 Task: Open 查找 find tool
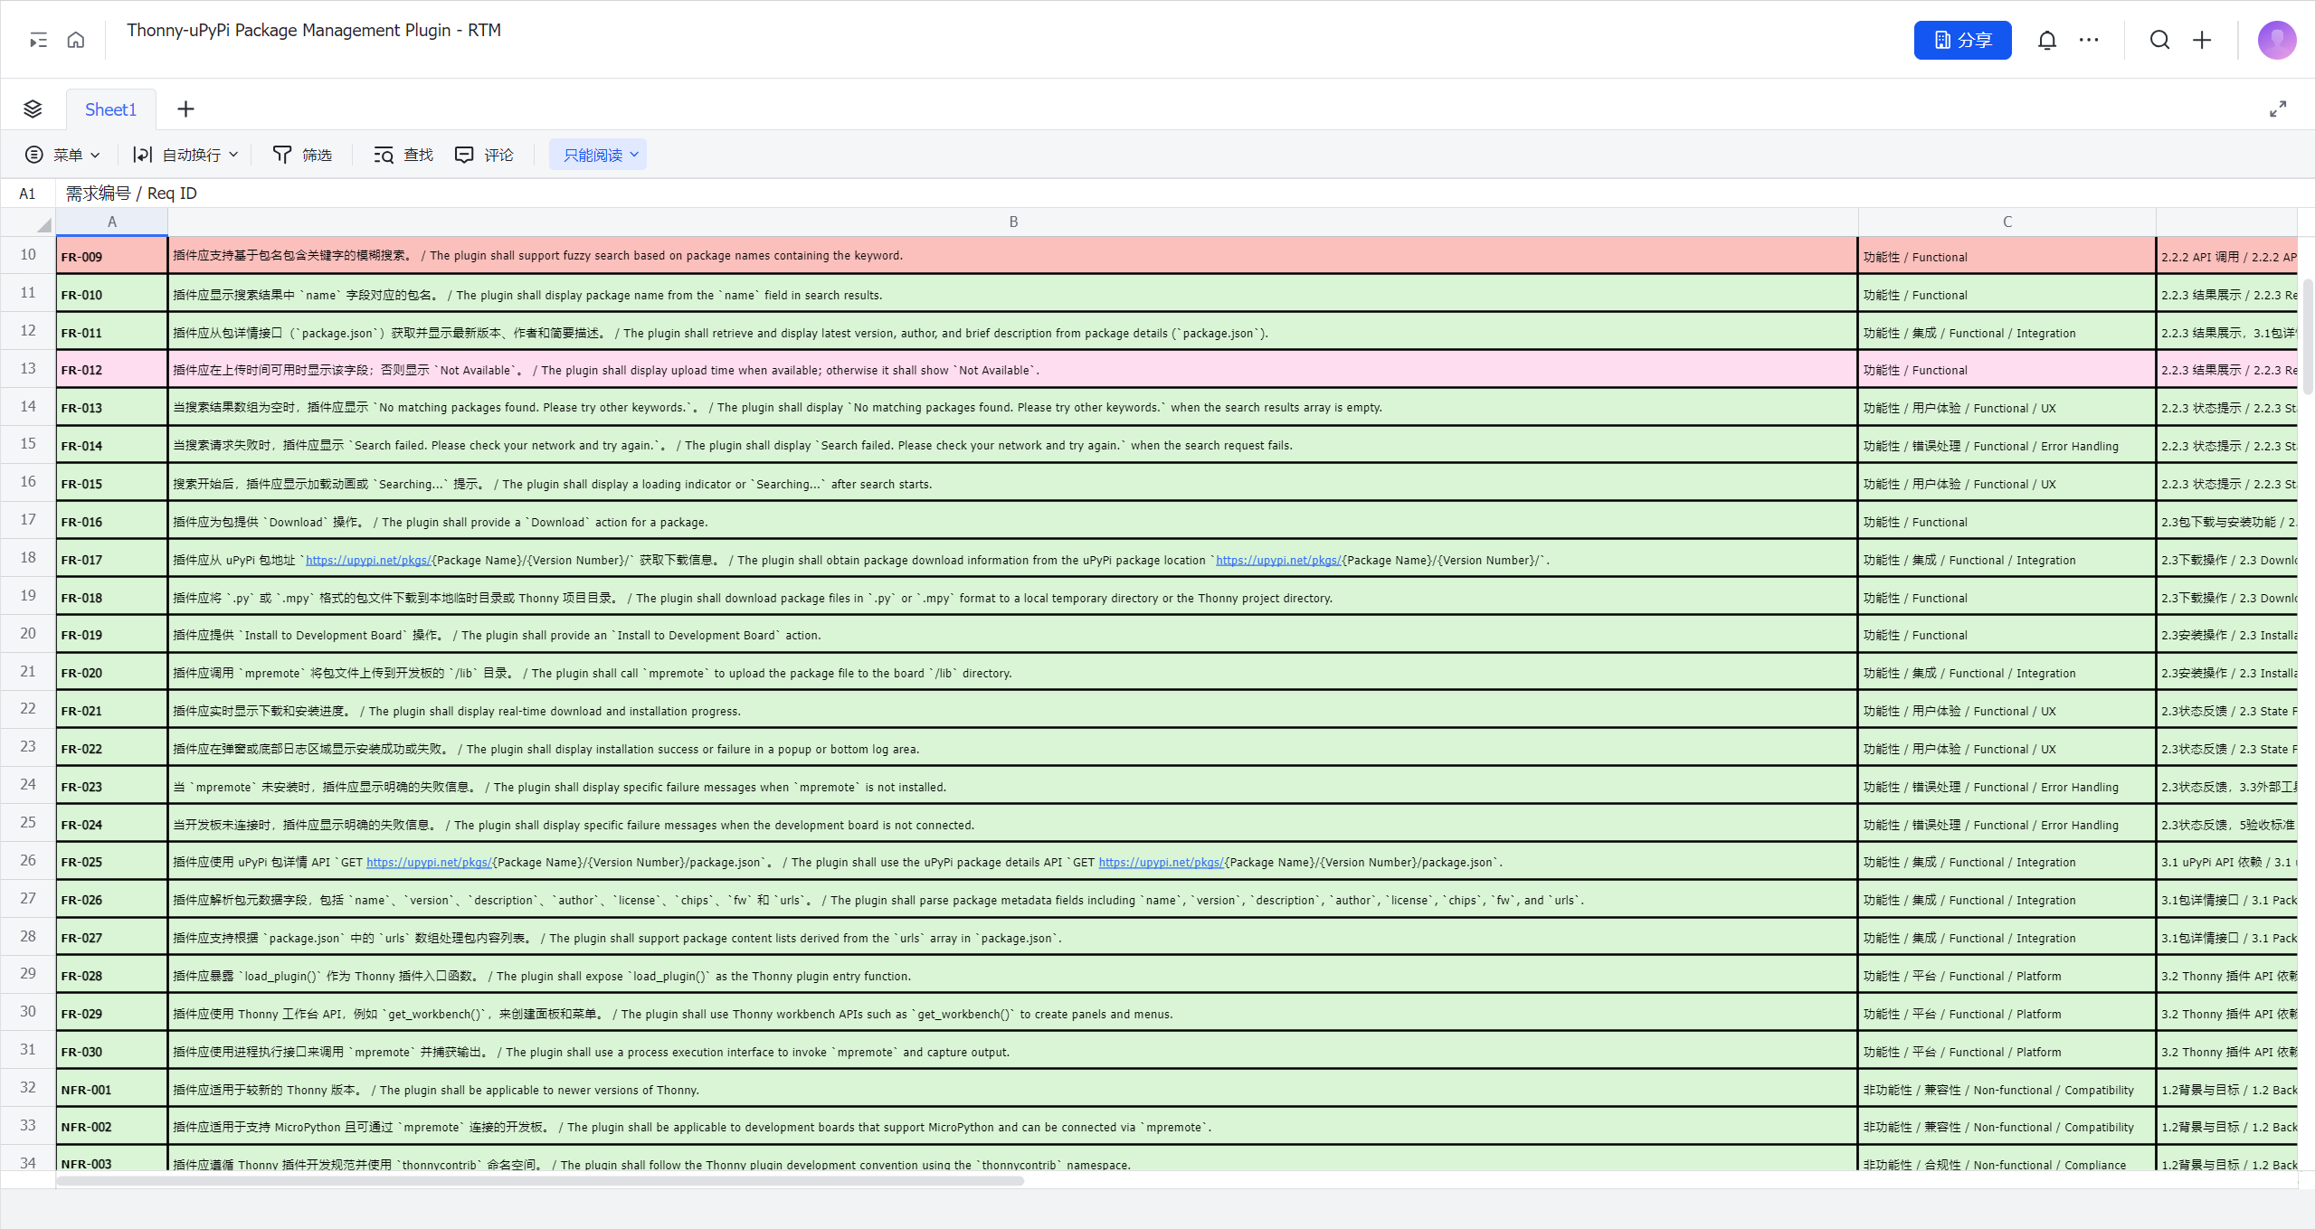[403, 155]
